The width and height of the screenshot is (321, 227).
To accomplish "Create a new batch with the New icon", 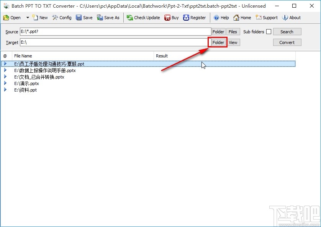I will pos(40,17).
